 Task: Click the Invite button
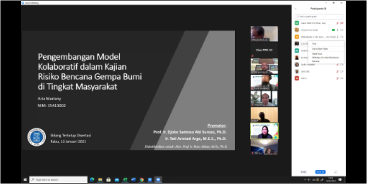click(303, 172)
